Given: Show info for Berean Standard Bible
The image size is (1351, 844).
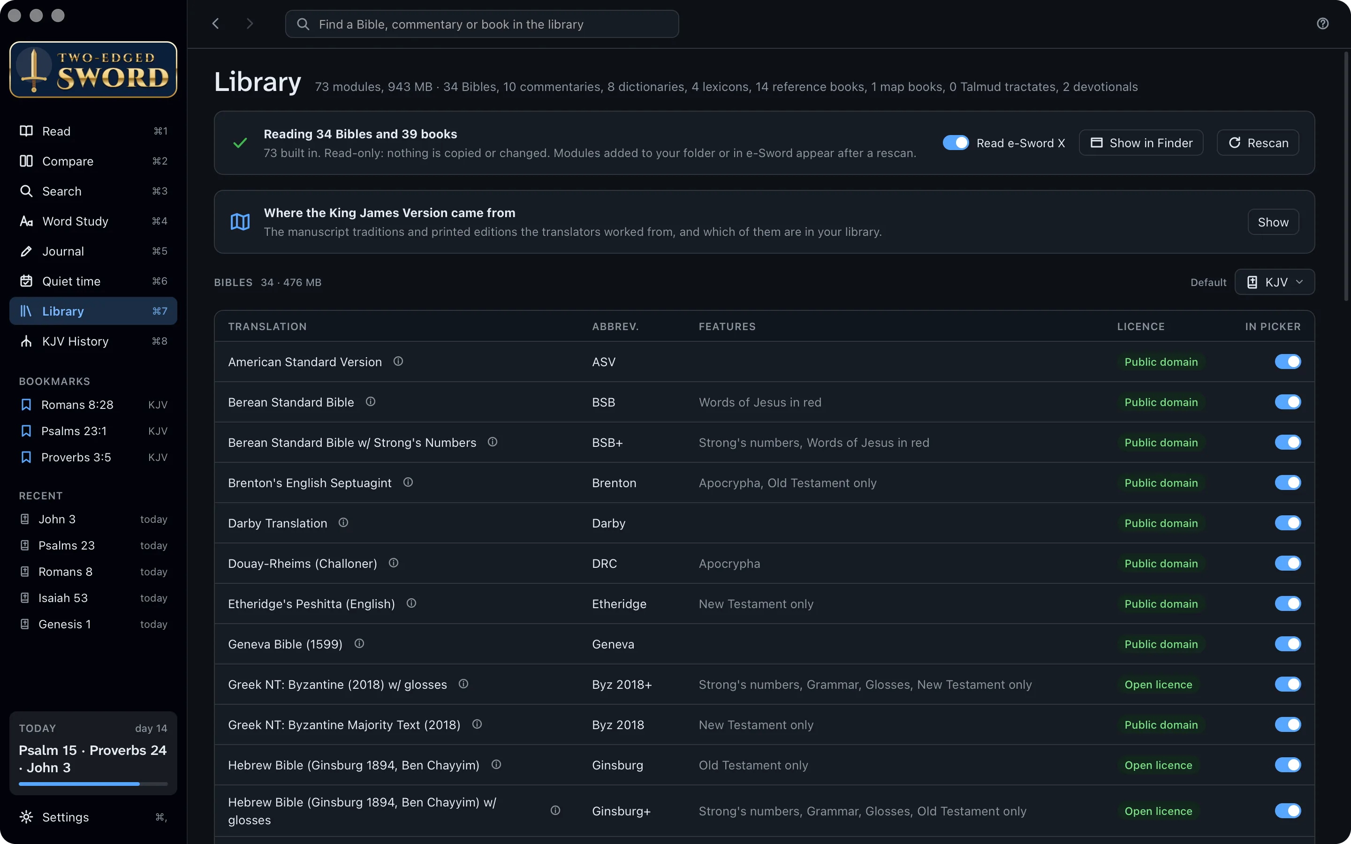Looking at the screenshot, I should 370,401.
